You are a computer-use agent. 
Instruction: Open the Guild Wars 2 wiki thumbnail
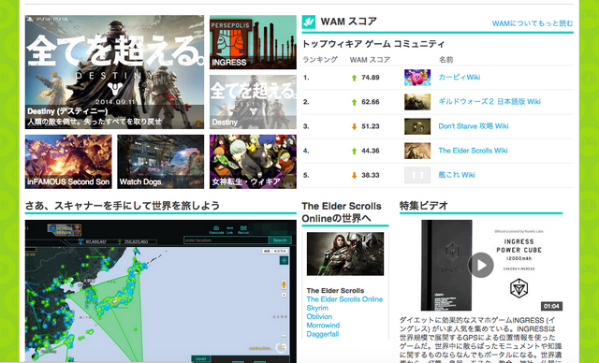417,102
